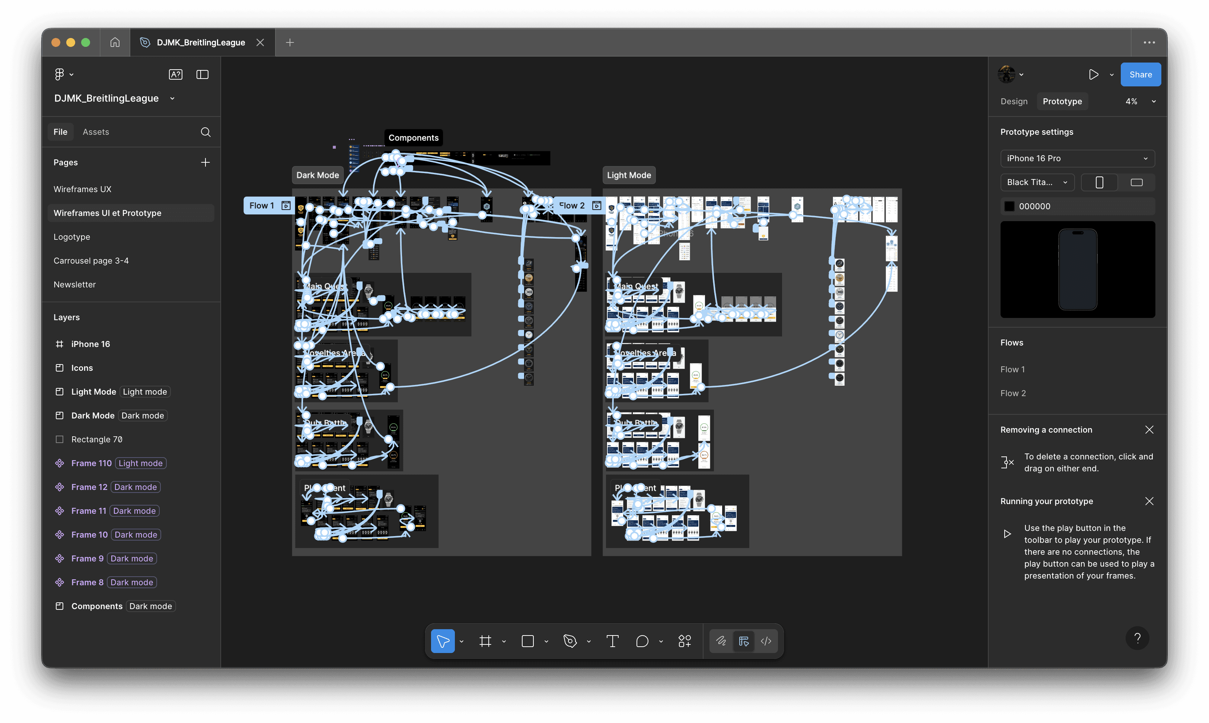1209x723 pixels.
Task: Click the Share button
Action: [x=1140, y=74]
